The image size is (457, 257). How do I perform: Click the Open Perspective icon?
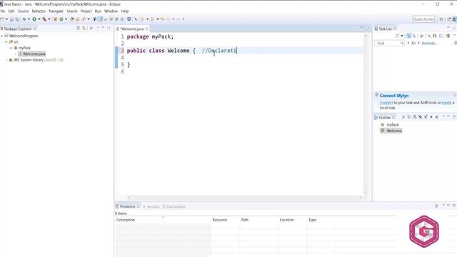pyautogui.click(x=441, y=19)
